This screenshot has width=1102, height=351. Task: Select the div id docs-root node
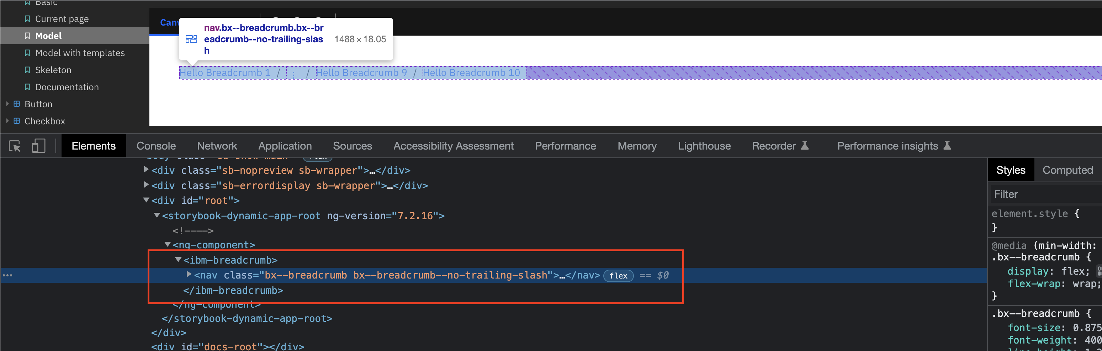pyautogui.click(x=228, y=346)
